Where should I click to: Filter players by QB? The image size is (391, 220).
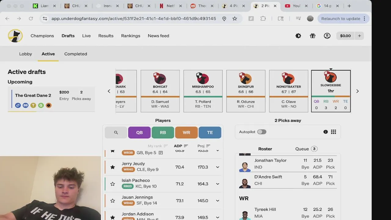click(139, 132)
